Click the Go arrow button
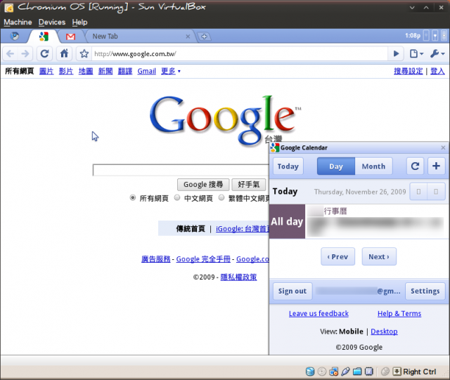Viewport: 450px width, 380px height. click(x=396, y=53)
